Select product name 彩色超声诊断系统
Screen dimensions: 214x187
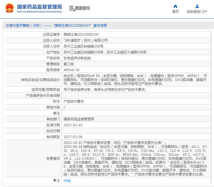(x=77, y=58)
